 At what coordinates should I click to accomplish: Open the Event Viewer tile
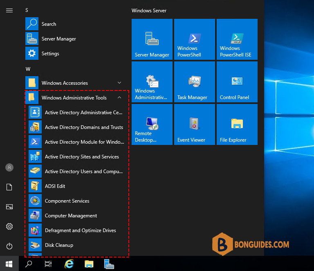pyautogui.click(x=195, y=124)
